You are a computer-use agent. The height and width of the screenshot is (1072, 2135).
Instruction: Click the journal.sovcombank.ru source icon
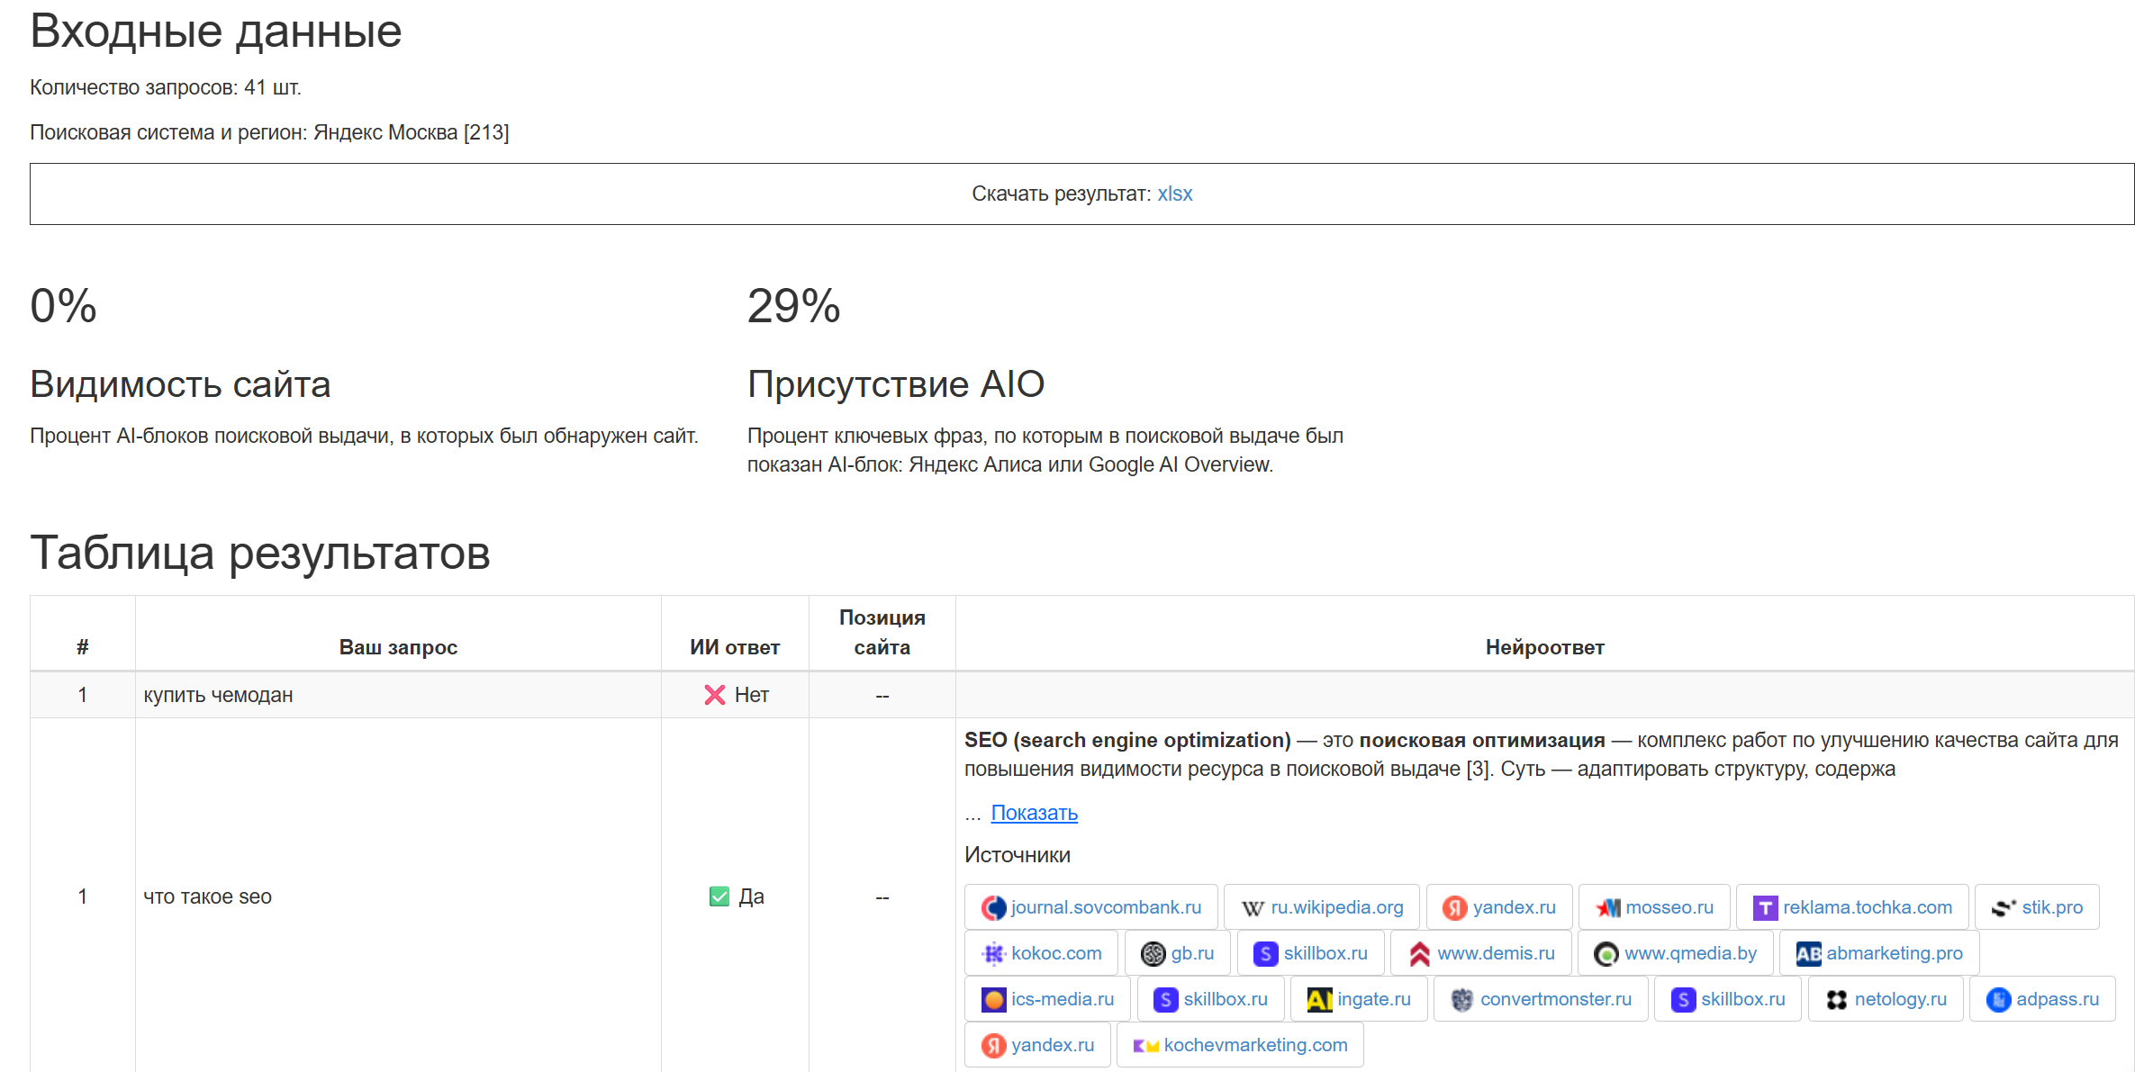click(x=993, y=906)
